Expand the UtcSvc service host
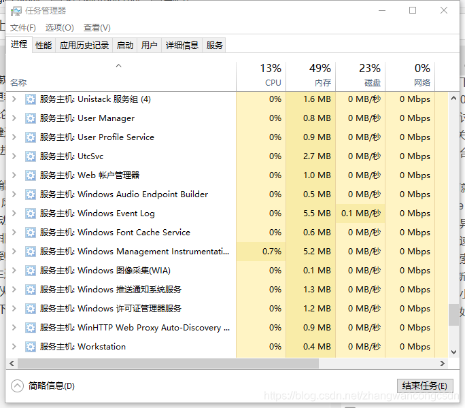The height and width of the screenshot is (408, 465). [14, 156]
